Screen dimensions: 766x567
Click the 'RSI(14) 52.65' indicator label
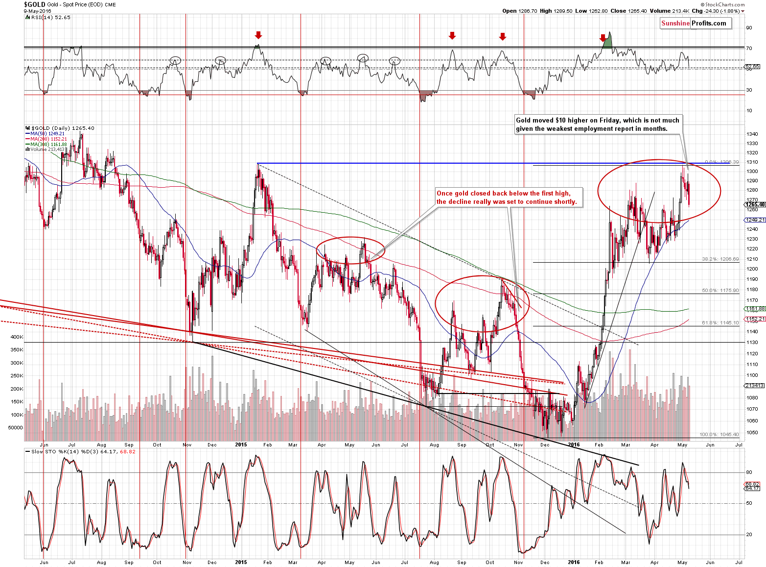pyautogui.click(x=51, y=17)
